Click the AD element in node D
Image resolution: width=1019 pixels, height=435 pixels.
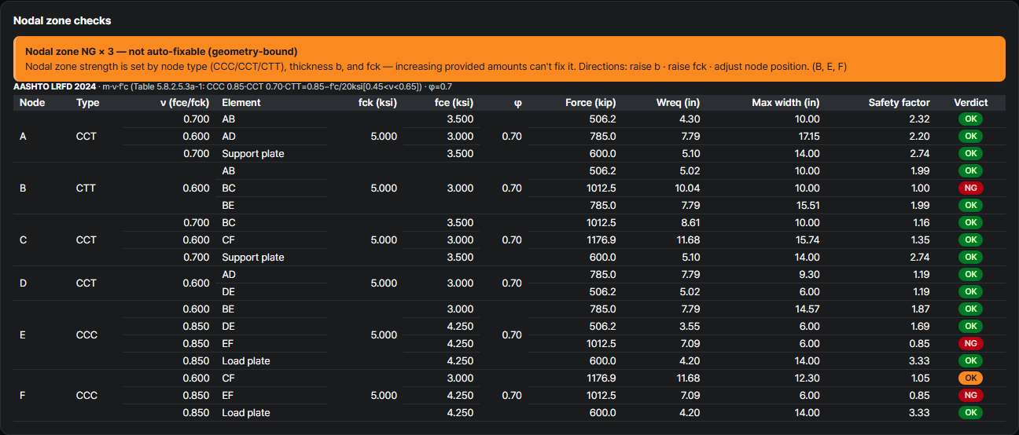(x=229, y=275)
